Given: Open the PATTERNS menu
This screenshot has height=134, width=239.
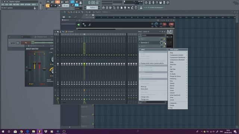Looking at the screenshot, I should tap(16, 4).
